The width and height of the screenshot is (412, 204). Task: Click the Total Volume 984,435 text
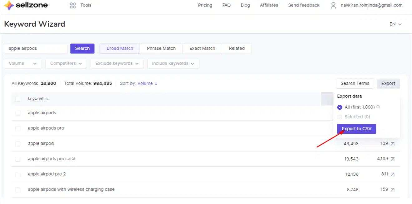(x=88, y=83)
